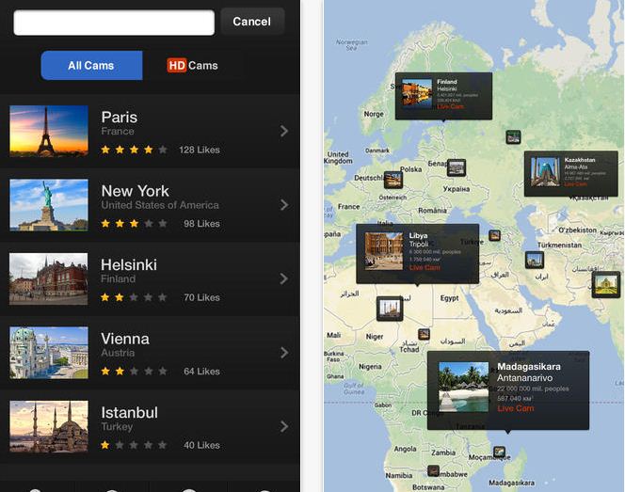Select the map marker above Niger
625x492 pixels.
pyautogui.click(x=390, y=308)
